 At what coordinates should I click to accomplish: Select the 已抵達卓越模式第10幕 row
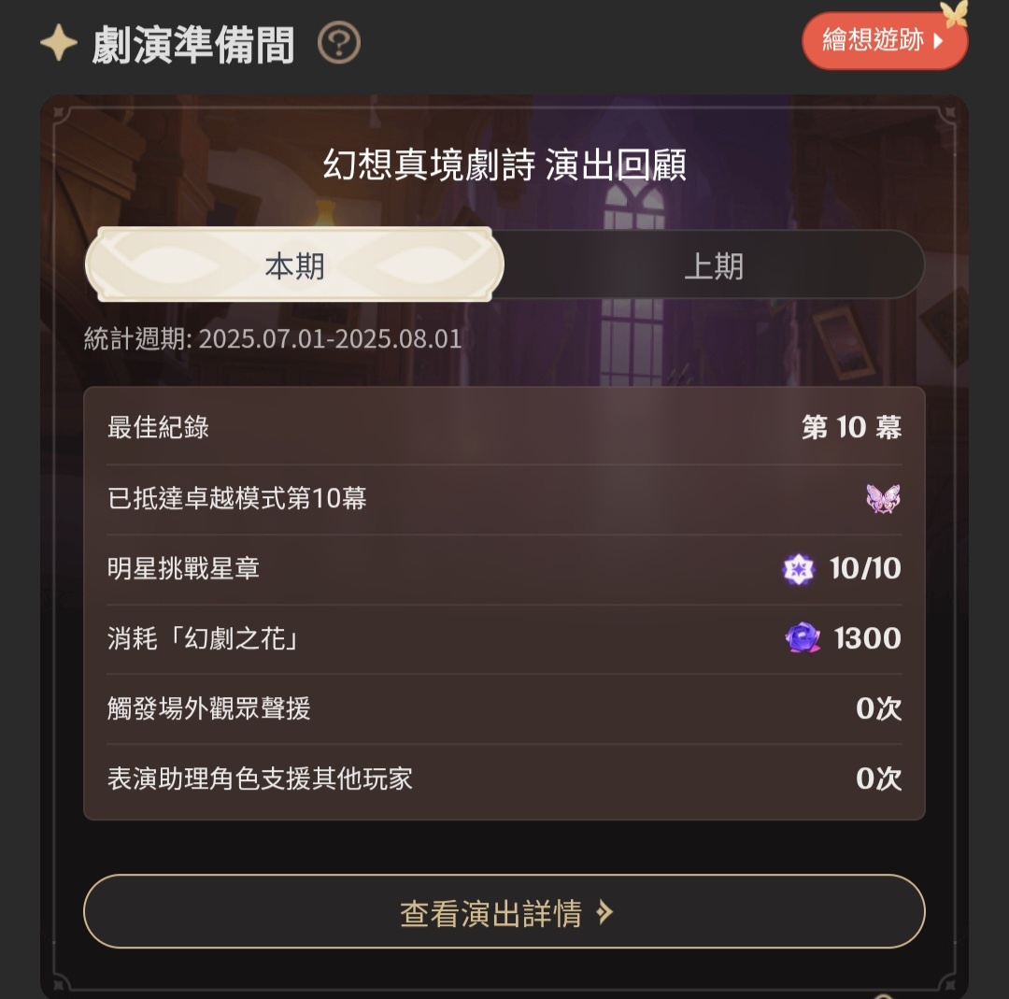[x=504, y=499]
